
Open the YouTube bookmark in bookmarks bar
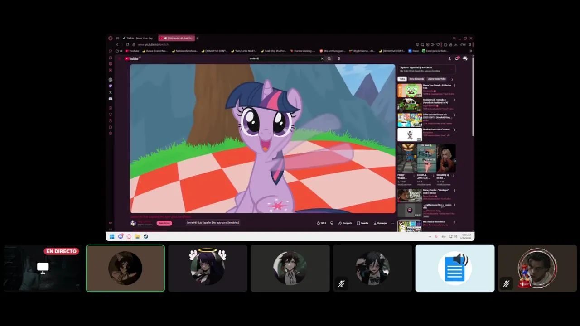point(132,51)
